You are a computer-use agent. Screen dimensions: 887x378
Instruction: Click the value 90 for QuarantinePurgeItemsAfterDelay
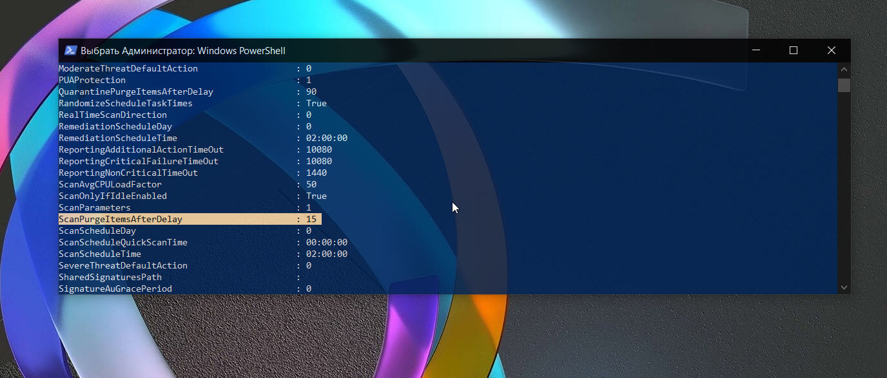[311, 91]
